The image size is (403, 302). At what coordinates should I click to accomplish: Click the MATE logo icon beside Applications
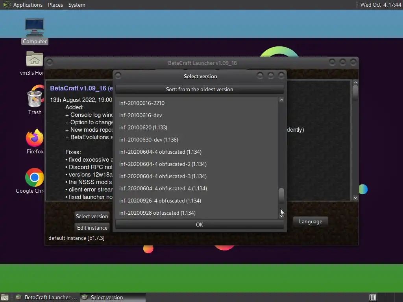6,5
